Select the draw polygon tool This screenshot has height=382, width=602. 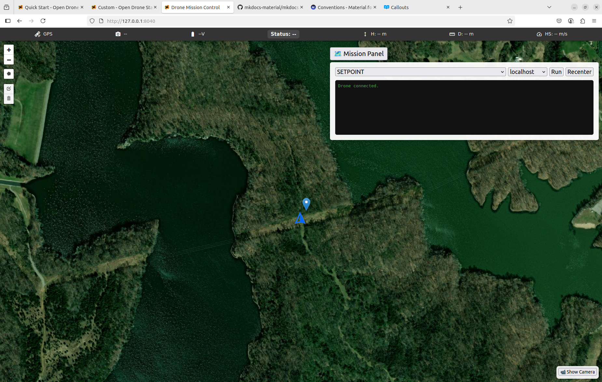tap(9, 74)
